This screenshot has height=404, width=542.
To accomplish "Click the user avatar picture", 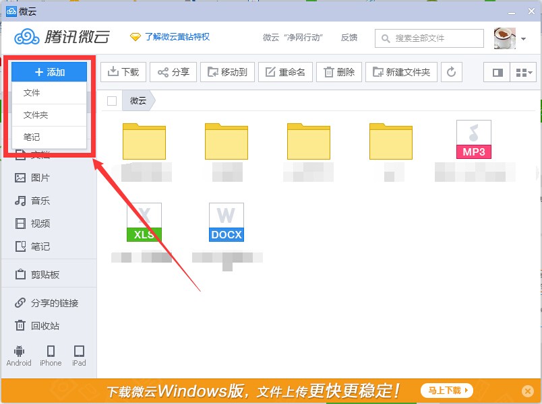I will (505, 38).
